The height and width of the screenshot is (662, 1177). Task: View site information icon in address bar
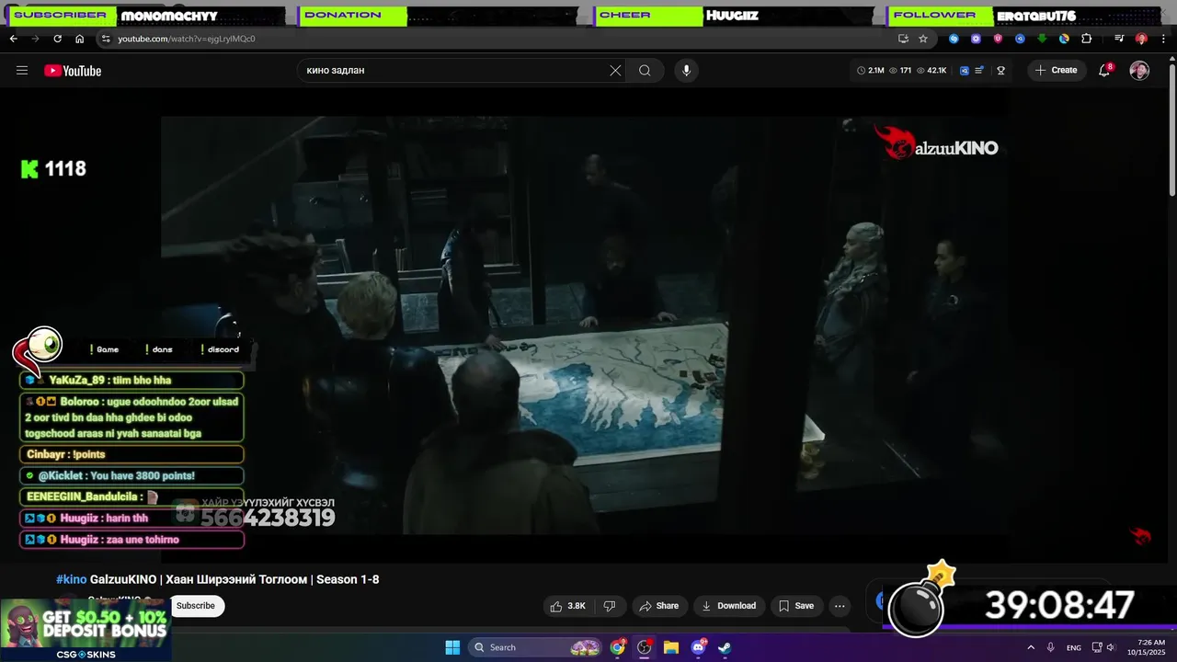[106, 39]
